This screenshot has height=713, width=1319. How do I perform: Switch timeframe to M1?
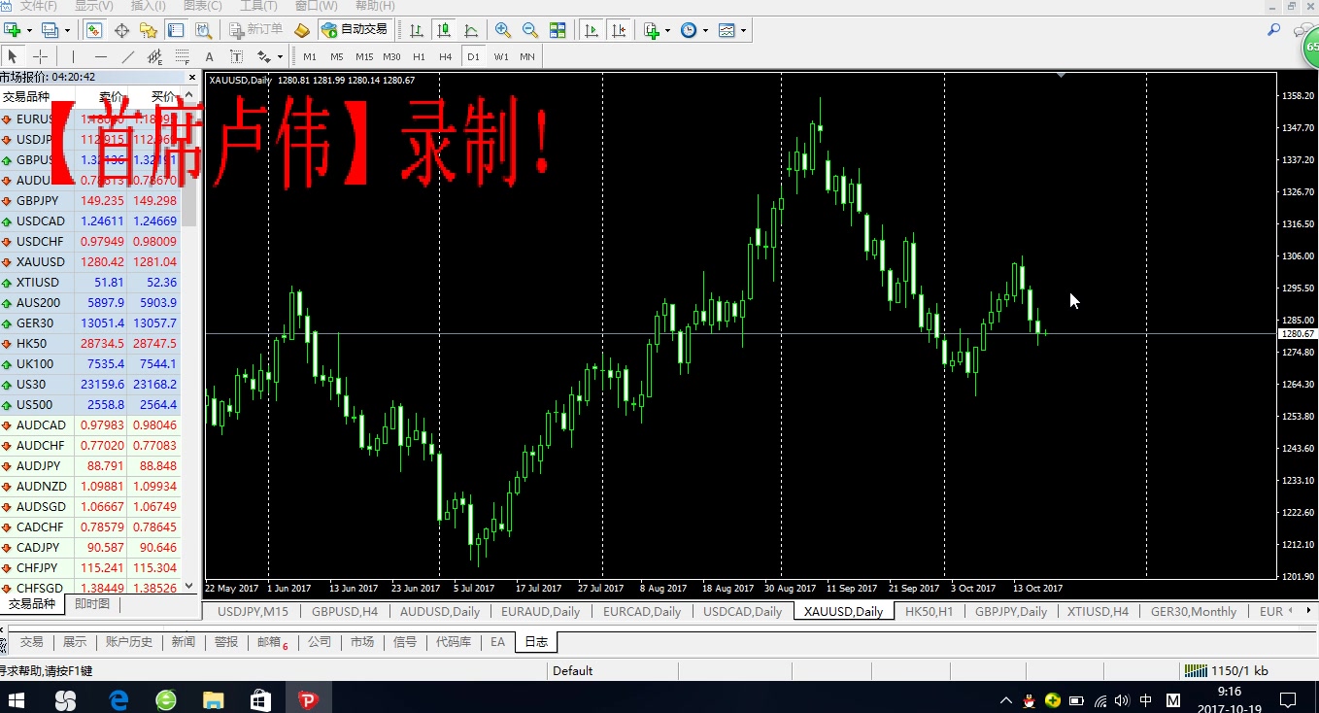click(x=310, y=56)
